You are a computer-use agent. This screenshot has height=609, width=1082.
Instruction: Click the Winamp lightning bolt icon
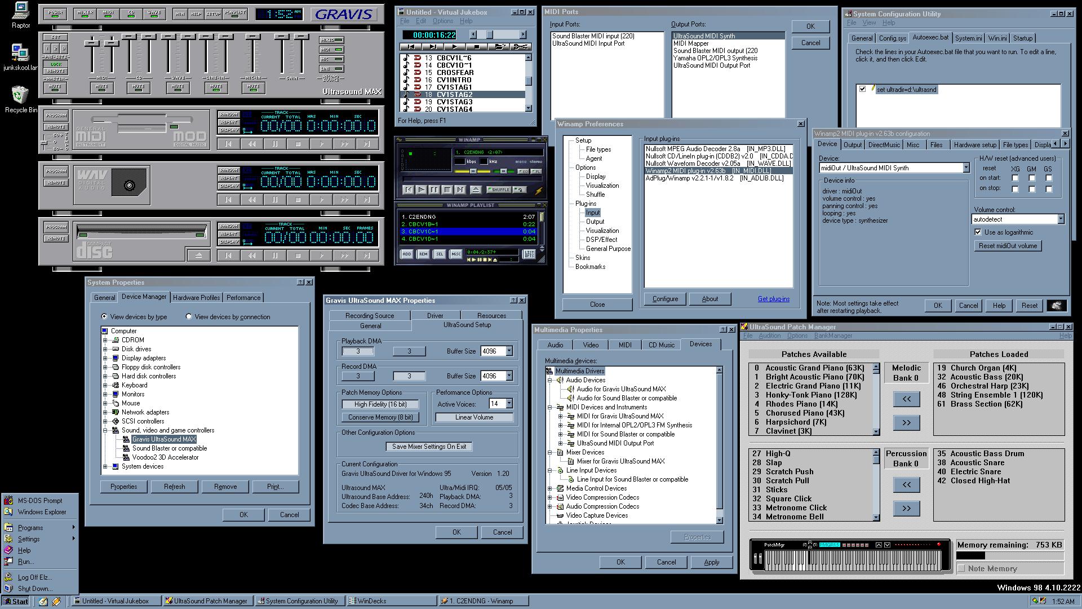[539, 191]
